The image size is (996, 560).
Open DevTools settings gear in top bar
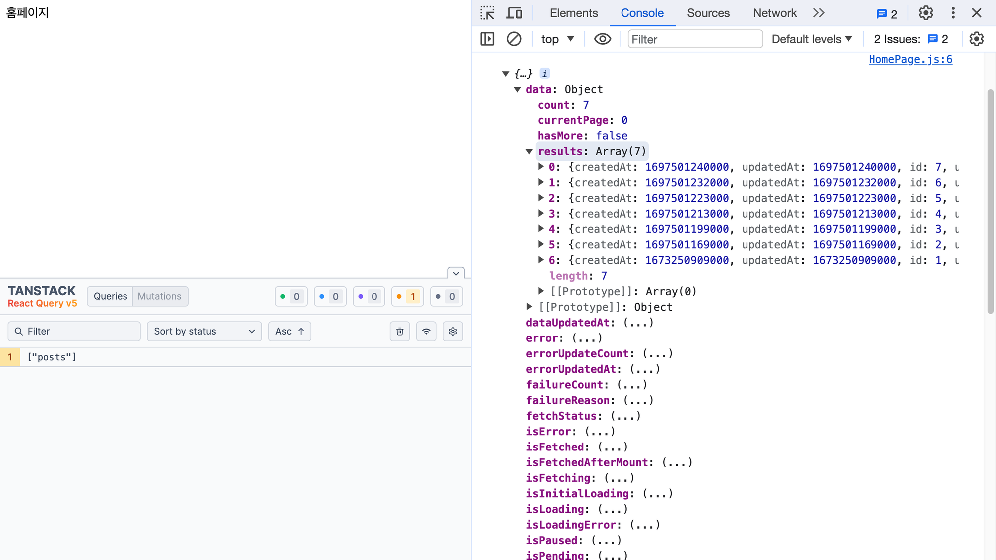coord(925,13)
